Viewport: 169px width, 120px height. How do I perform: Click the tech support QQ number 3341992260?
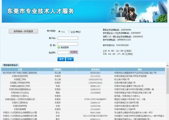(122, 45)
